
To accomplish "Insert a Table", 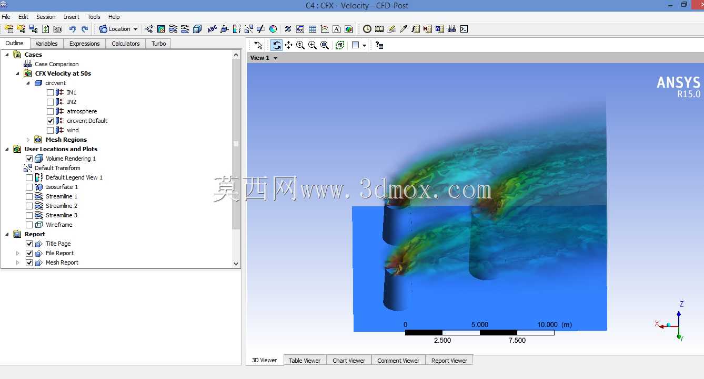I will [313, 29].
